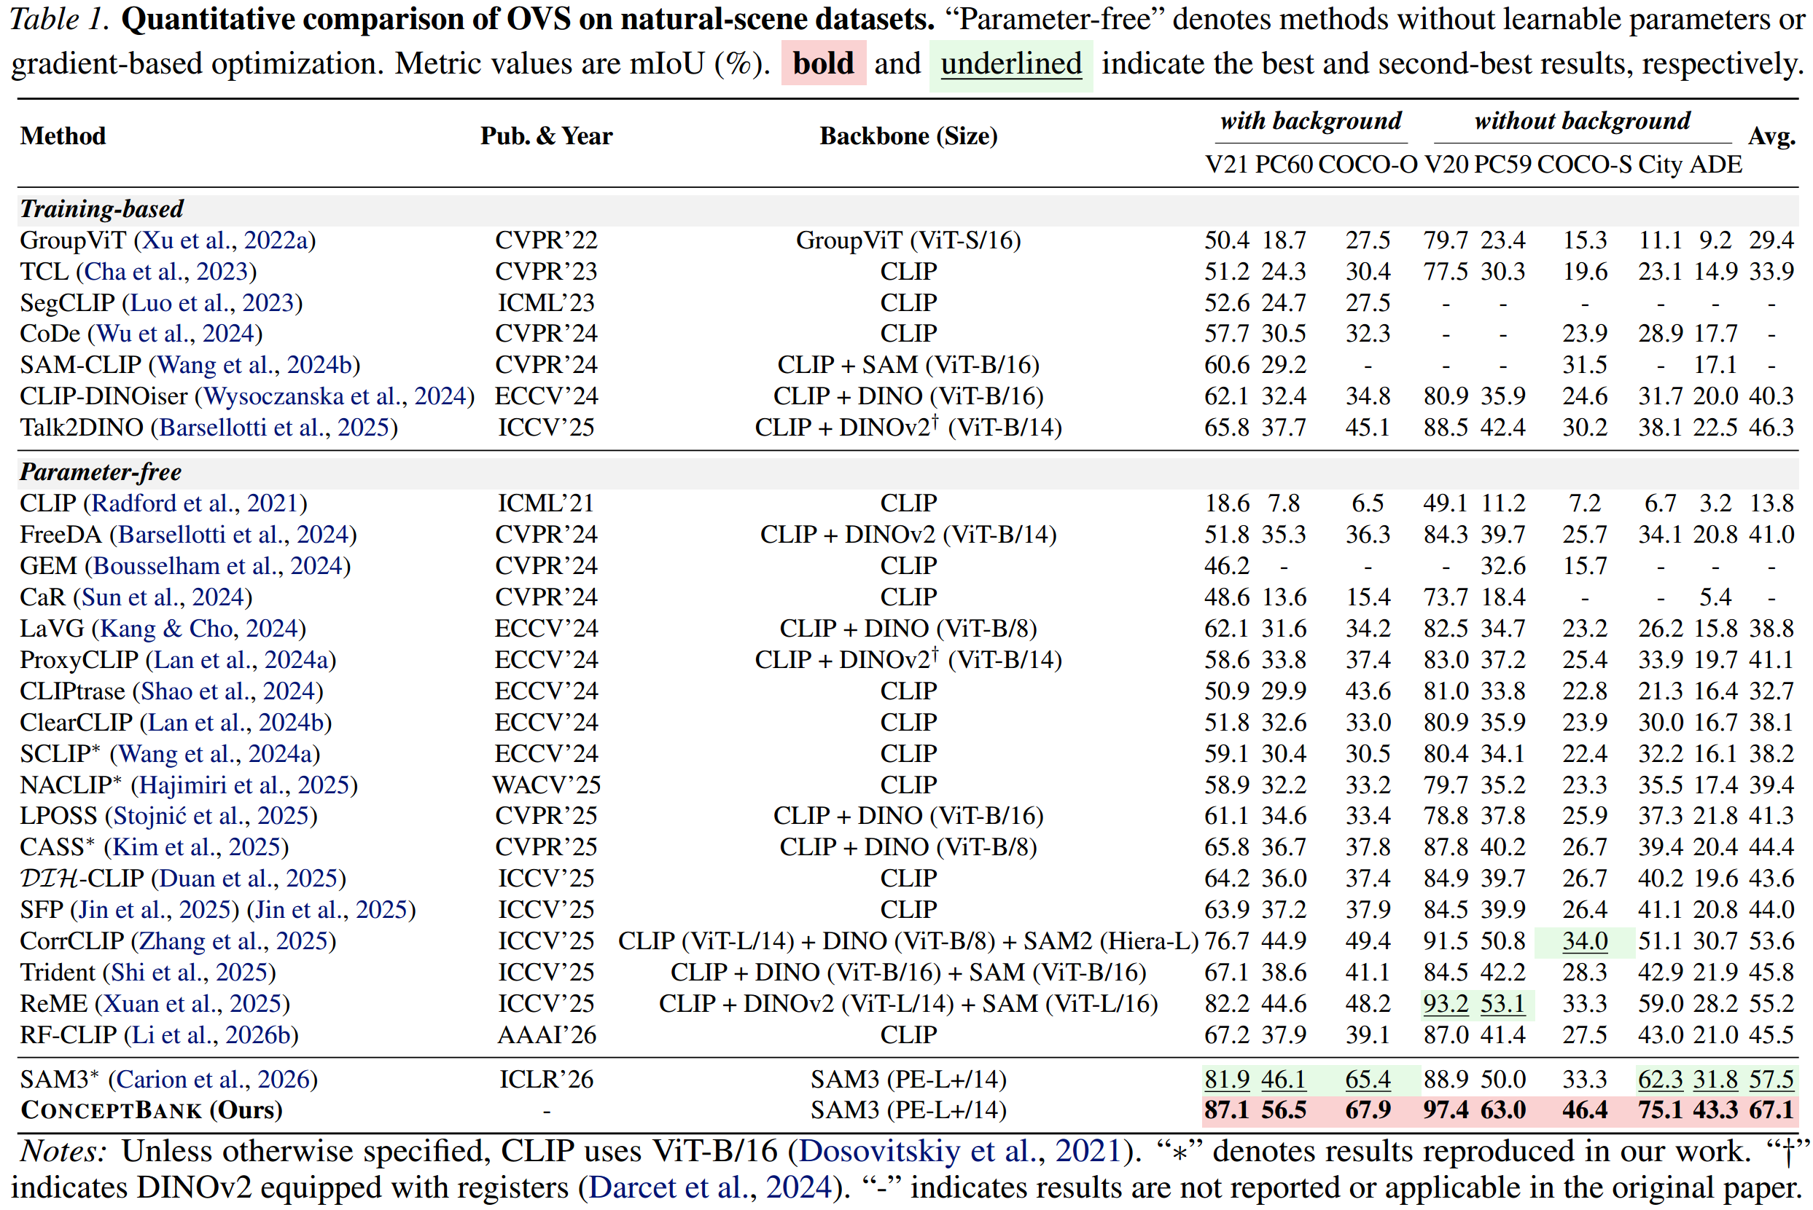This screenshot has height=1210, width=1813.
Task: Click ReME's underlined V20 value 93.2
Action: pyautogui.click(x=1446, y=1004)
